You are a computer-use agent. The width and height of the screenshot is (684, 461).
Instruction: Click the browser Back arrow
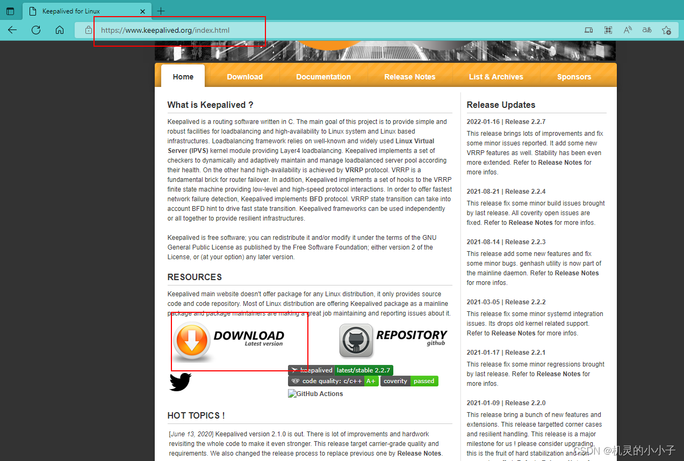tap(12, 30)
